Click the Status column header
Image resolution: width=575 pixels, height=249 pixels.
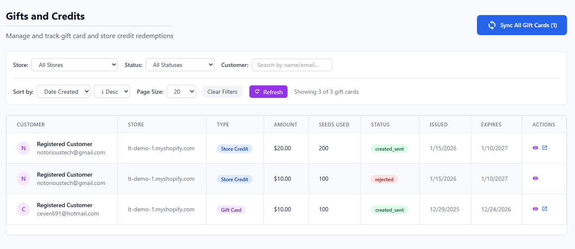pos(380,125)
